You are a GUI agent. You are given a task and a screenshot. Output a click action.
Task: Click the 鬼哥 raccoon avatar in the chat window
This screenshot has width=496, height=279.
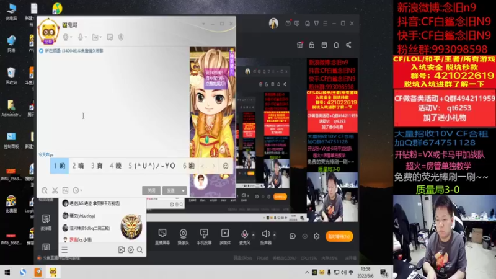[x=49, y=31]
